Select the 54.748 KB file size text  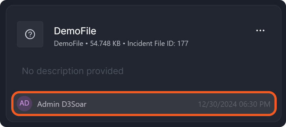click(x=105, y=44)
